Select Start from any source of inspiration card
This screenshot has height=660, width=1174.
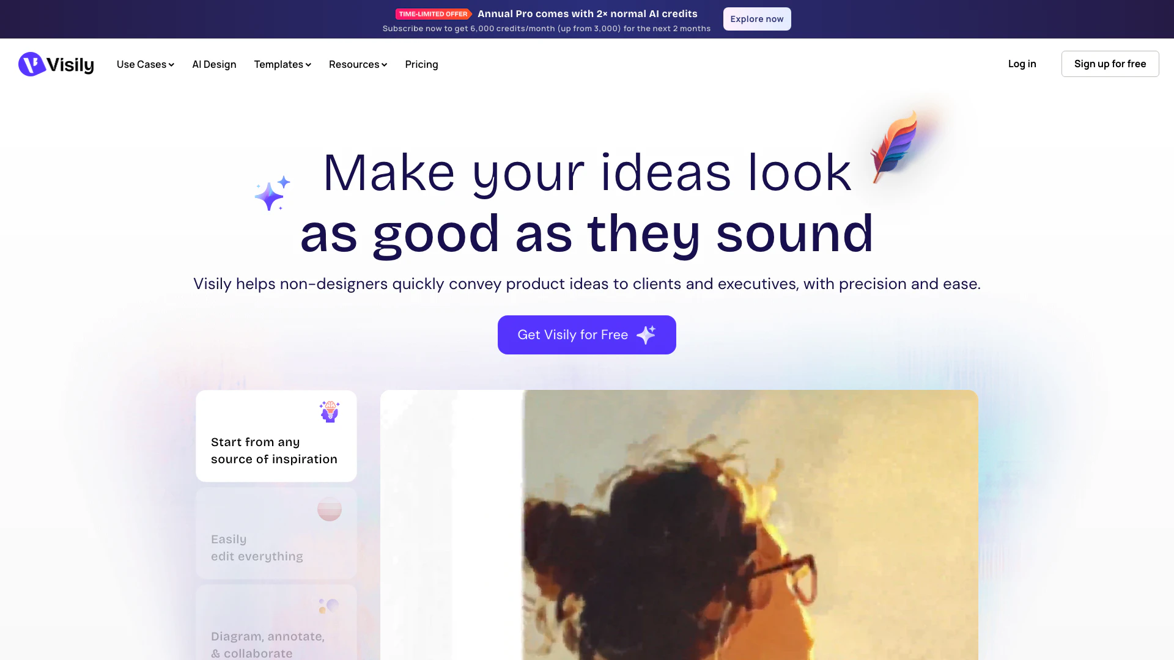276,436
